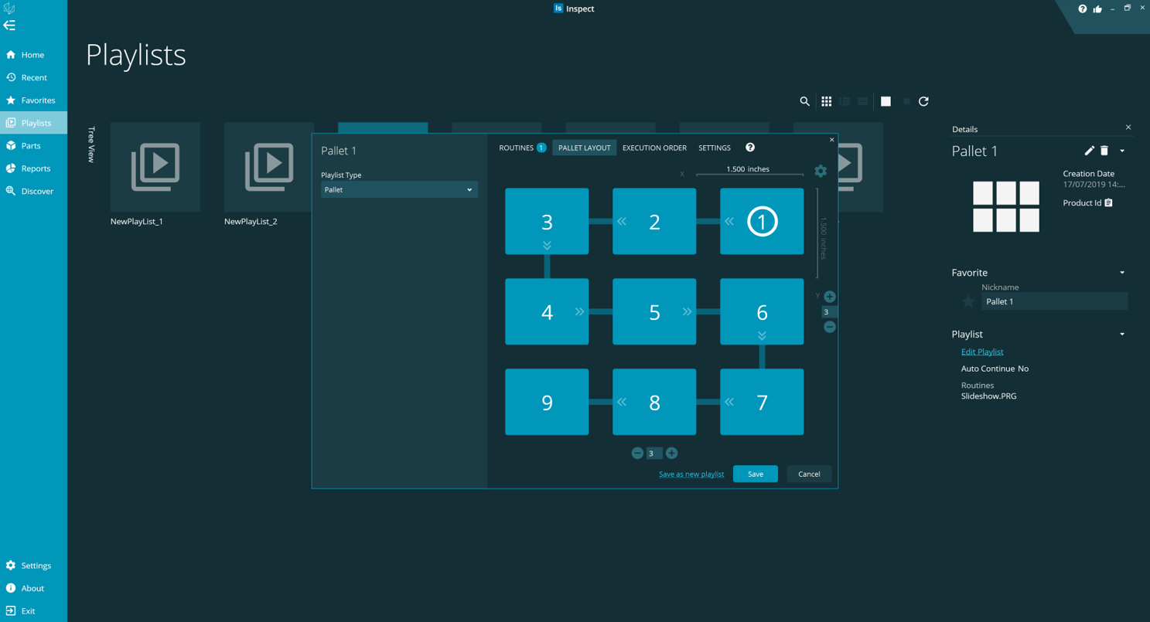Open Discover in sidebar
Viewport: 1150px width, 622px height.
click(x=33, y=191)
